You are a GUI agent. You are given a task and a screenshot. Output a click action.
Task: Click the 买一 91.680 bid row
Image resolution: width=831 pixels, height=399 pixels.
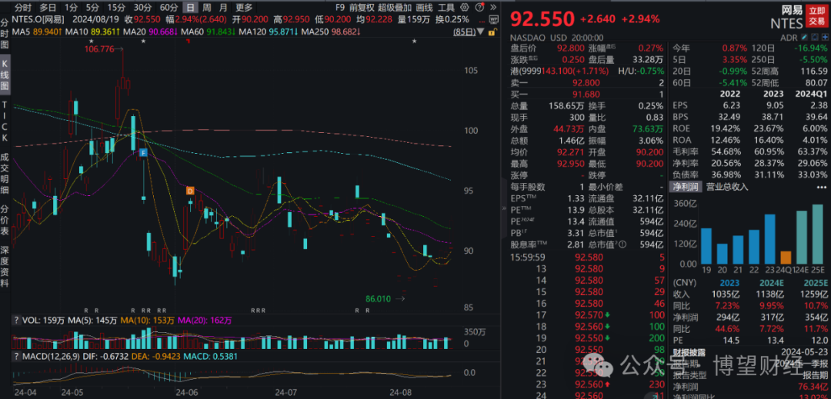point(587,94)
